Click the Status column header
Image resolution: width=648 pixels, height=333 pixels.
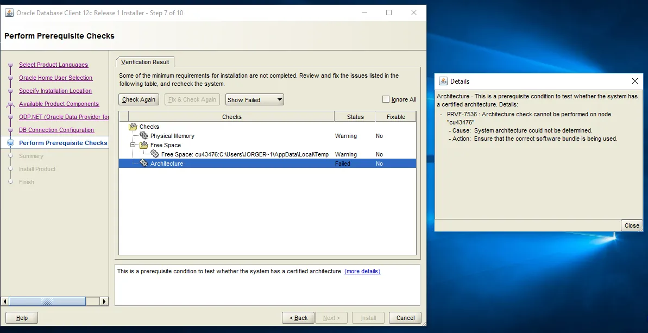point(355,116)
